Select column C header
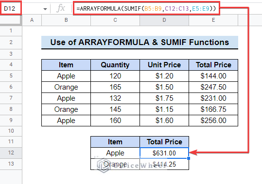Viewport: 262px width, 184px height. tap(115, 20)
